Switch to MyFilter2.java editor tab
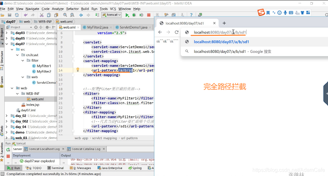This screenshot has height=176, width=328. coord(98,27)
